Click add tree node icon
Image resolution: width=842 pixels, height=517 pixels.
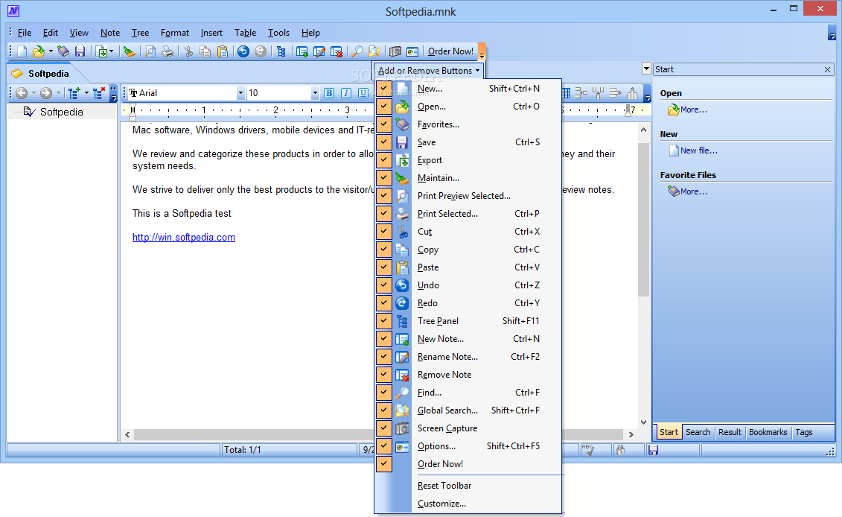click(74, 93)
